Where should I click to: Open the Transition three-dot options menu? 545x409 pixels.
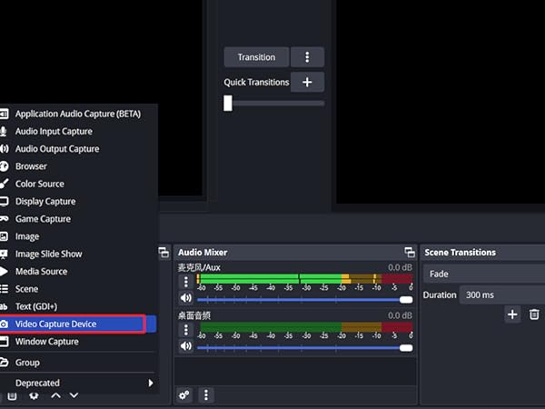click(x=308, y=57)
